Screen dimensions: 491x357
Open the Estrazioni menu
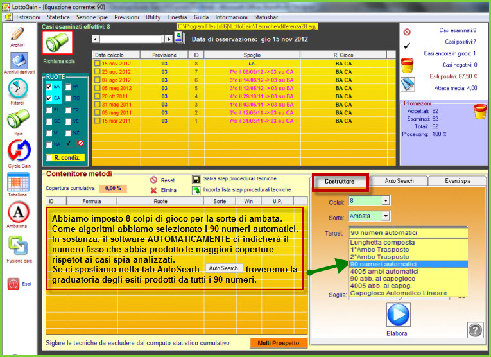[x=28, y=17]
